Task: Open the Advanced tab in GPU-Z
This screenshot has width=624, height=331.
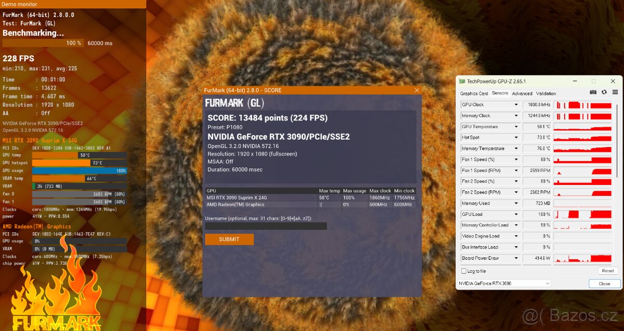Action: [x=522, y=93]
